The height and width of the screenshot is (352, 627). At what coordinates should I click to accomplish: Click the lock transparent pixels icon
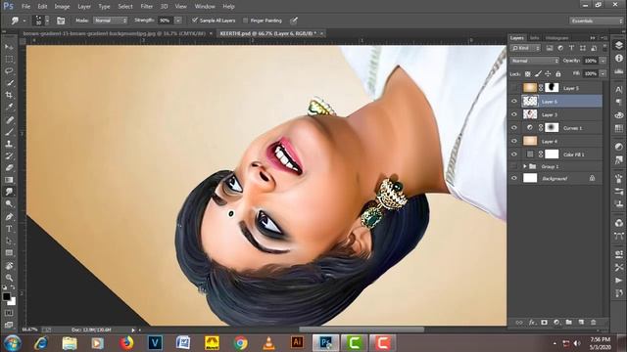click(x=528, y=74)
